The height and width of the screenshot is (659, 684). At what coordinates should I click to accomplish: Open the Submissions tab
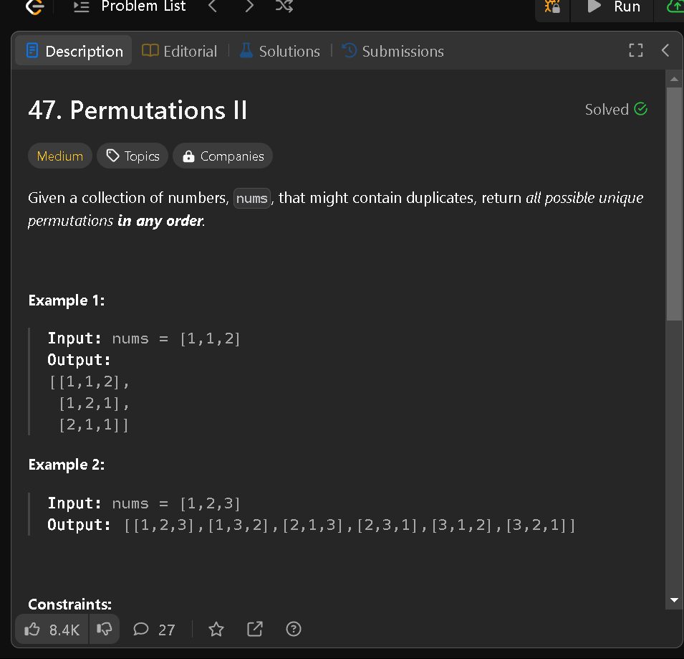392,51
